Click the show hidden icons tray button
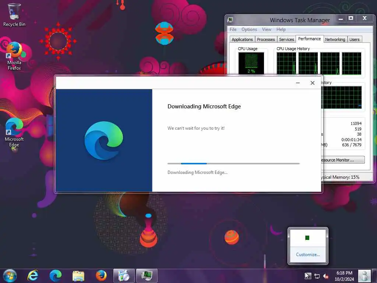 [x=307, y=276]
